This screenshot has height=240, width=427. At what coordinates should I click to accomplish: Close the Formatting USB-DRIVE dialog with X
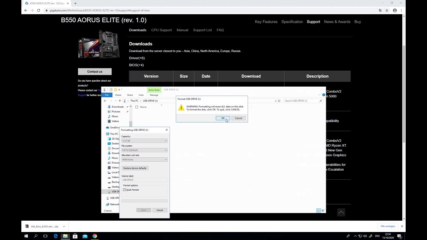click(166, 130)
